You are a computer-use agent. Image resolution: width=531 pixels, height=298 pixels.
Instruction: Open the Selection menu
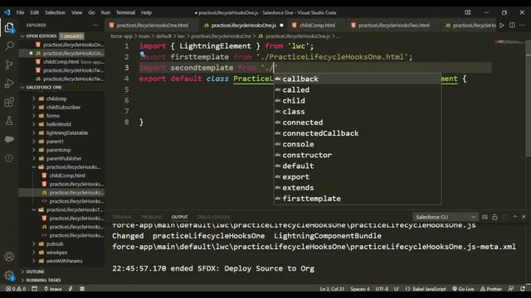[x=55, y=12]
